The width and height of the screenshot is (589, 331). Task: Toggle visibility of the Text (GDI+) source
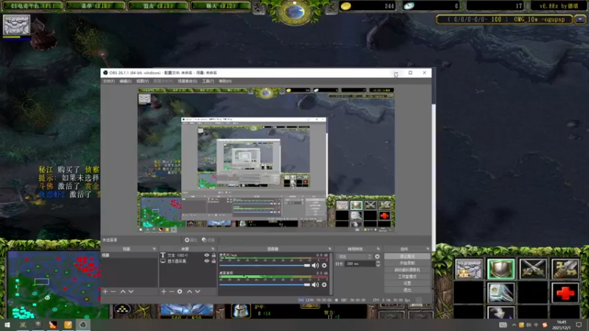(207, 255)
